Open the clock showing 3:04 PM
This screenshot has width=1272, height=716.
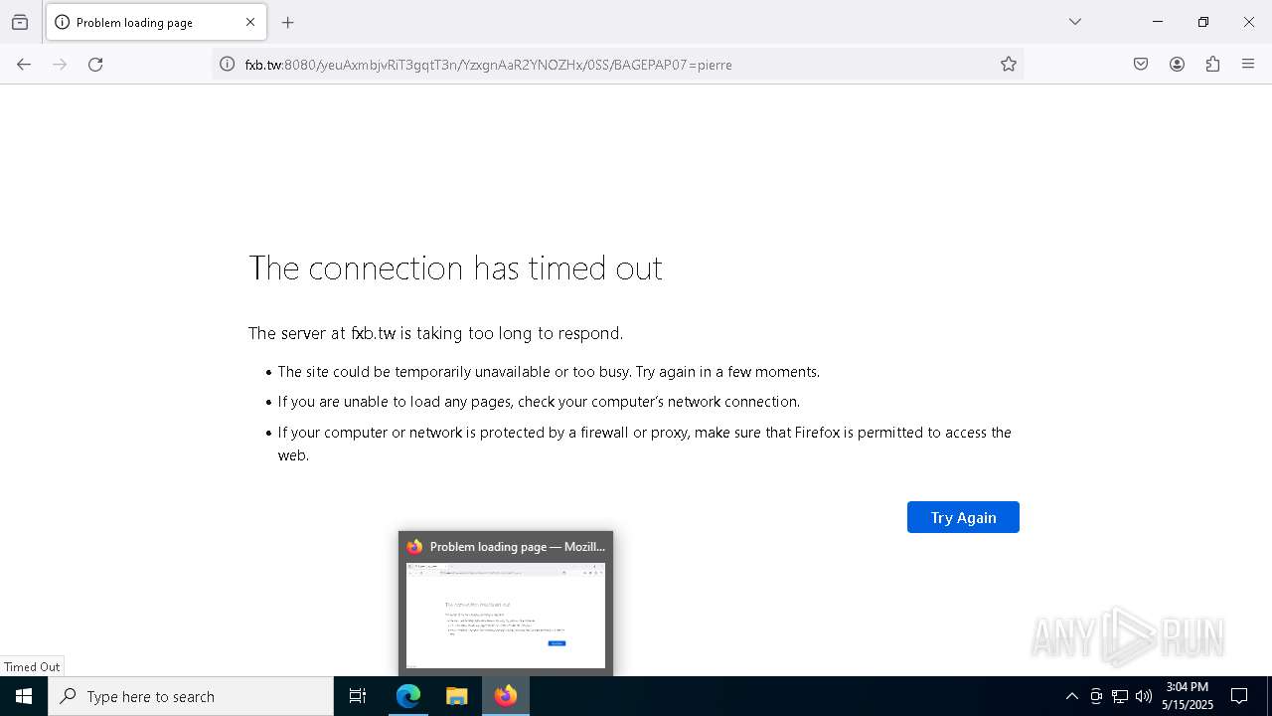tap(1188, 696)
